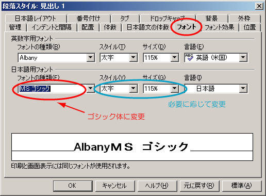
Task: Expand the Western size 115% dropdown arrow
Action: click(175, 58)
